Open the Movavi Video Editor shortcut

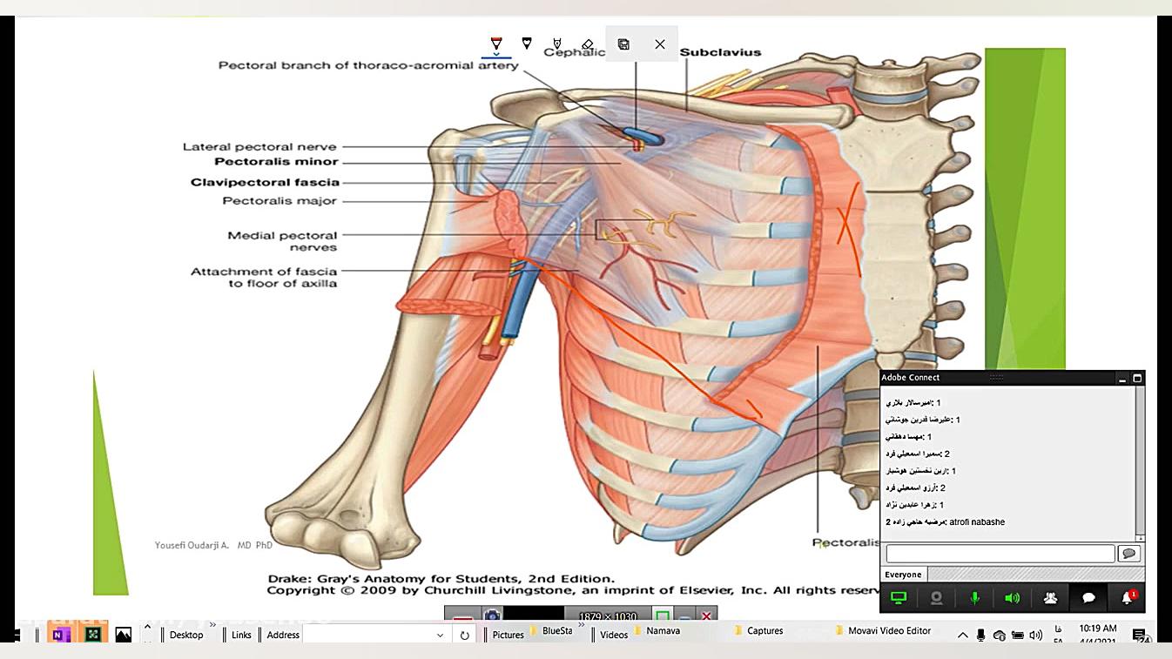pos(884,631)
